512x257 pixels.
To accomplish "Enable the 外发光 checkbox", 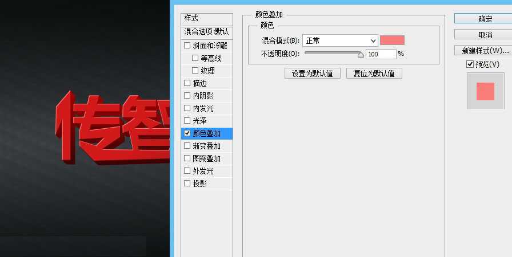I will 187,170.
